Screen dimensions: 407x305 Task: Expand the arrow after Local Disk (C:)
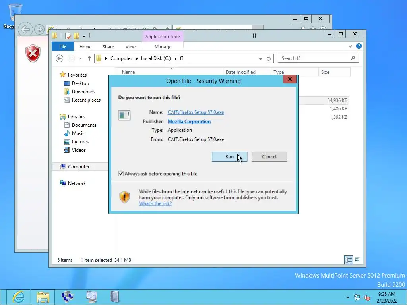175,59
